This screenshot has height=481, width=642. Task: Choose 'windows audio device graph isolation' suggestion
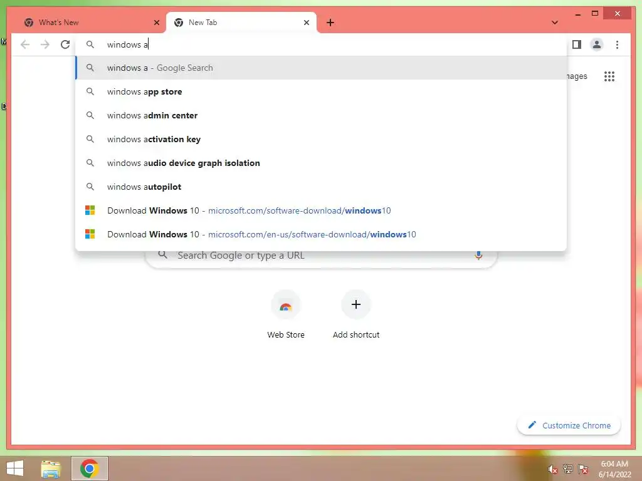click(322, 163)
